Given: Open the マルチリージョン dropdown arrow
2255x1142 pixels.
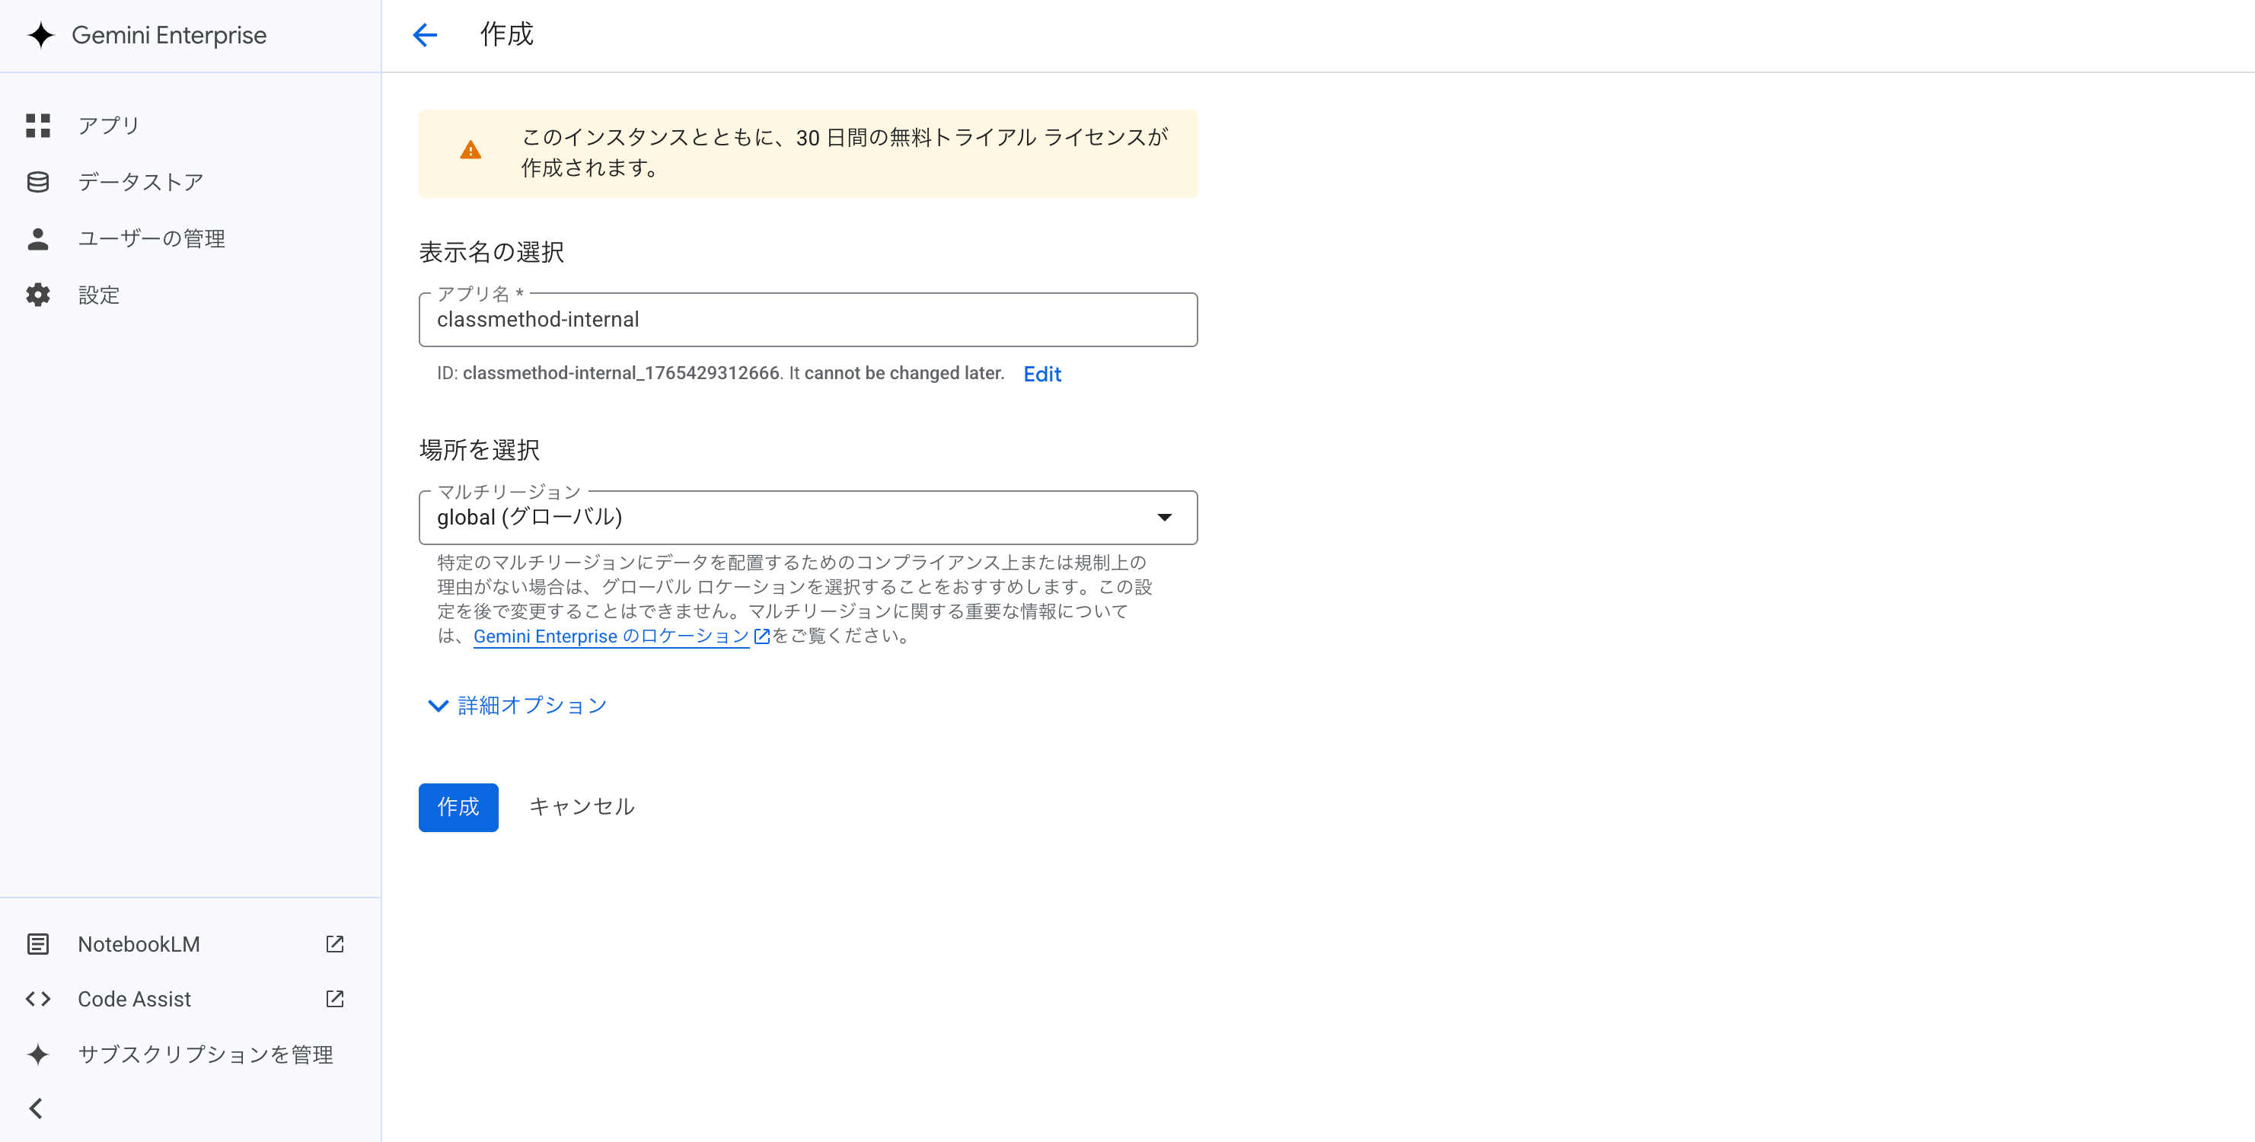Looking at the screenshot, I should coord(1164,517).
